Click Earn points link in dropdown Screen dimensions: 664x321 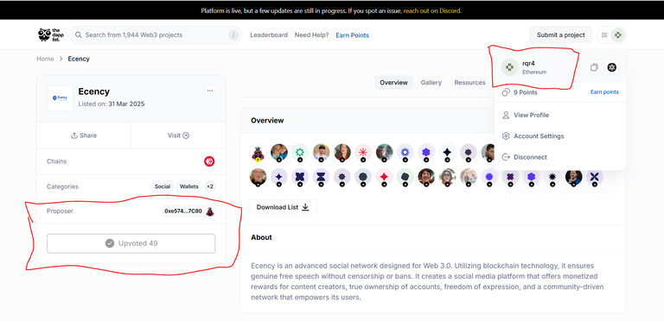click(604, 92)
